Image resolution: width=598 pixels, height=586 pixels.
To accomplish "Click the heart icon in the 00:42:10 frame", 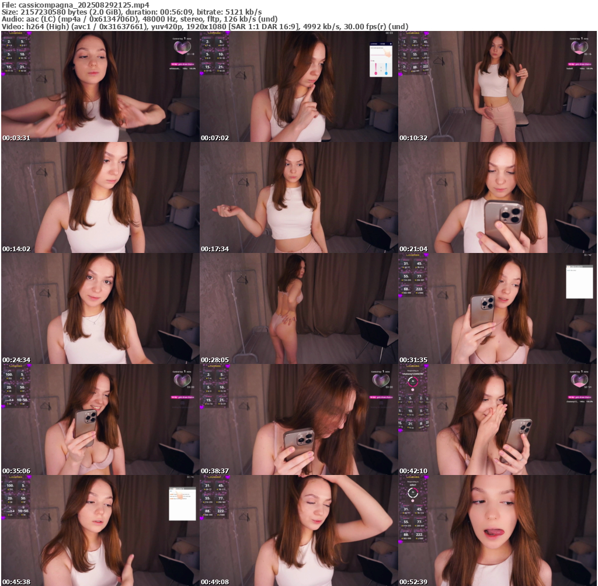I will pos(579,380).
